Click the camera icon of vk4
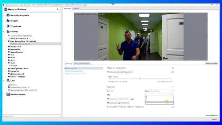Image resolution: width=222 pixels, height=125 pixels. [x=9, y=55]
